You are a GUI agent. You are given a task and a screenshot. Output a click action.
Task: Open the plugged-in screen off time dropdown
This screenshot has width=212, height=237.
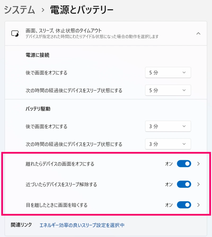[168, 72]
